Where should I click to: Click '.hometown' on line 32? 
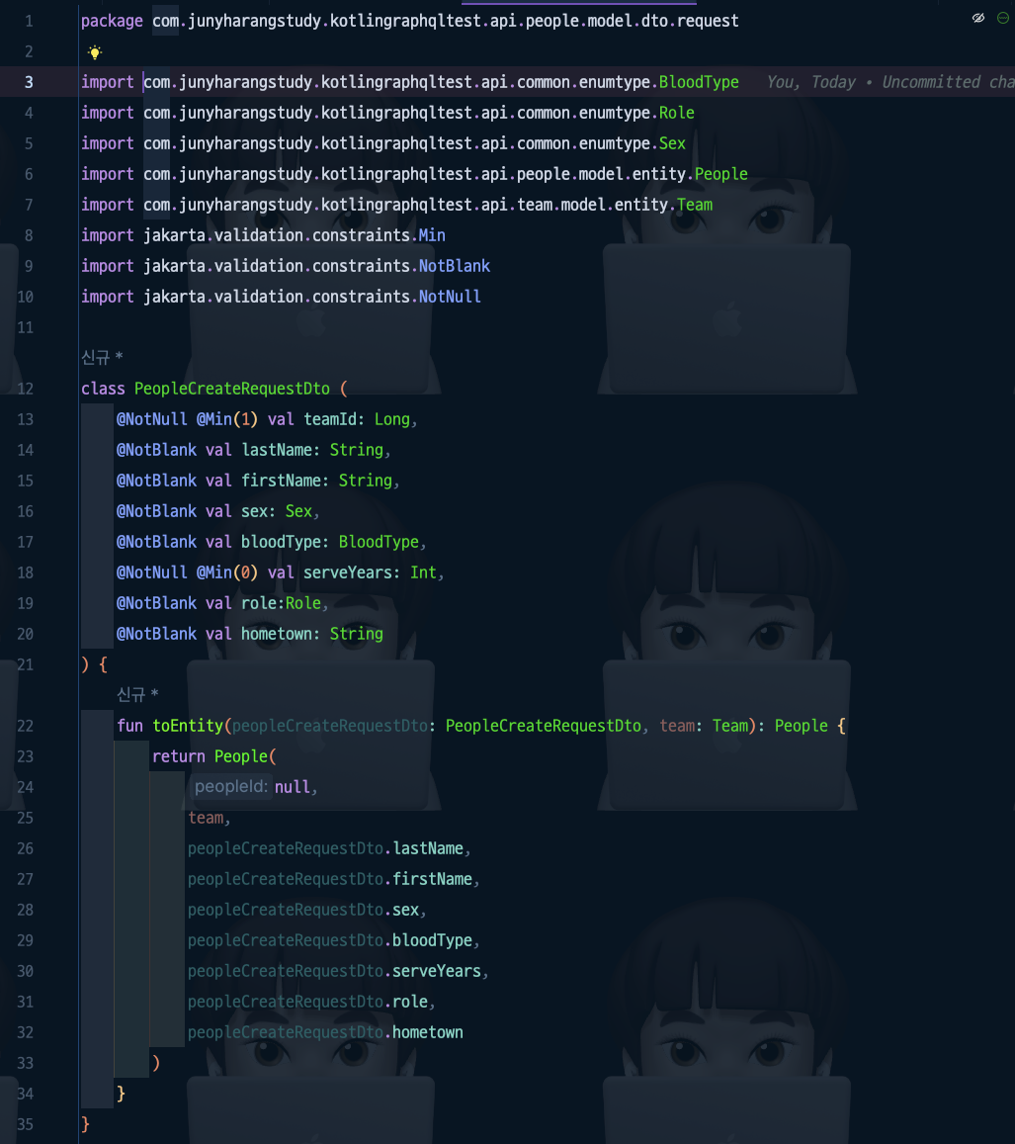[x=424, y=1032]
